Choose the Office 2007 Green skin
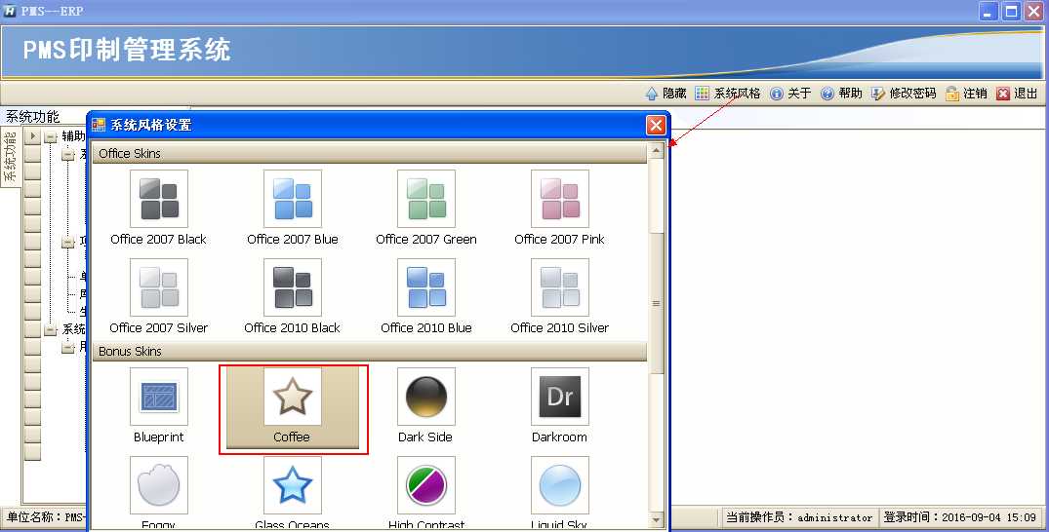The image size is (1049, 532). click(426, 208)
